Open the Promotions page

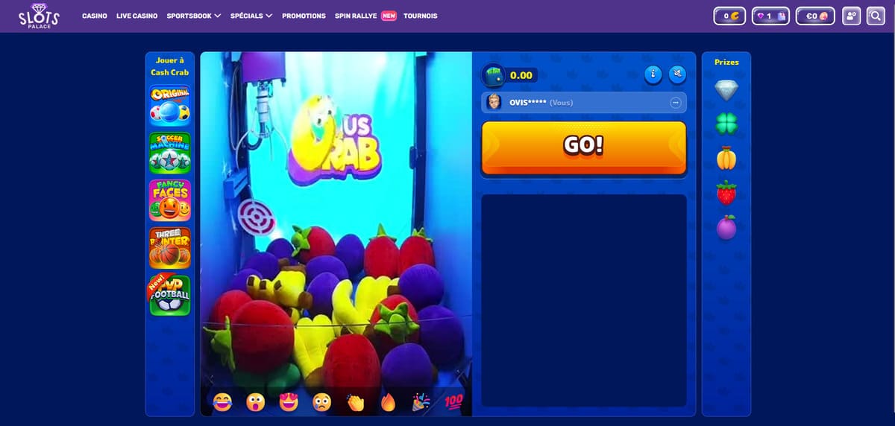coord(304,16)
